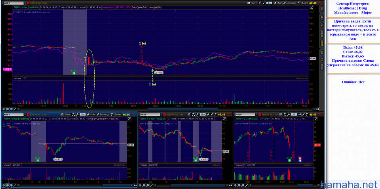Click studies flask icon in the 15m panel

coord(216,114)
